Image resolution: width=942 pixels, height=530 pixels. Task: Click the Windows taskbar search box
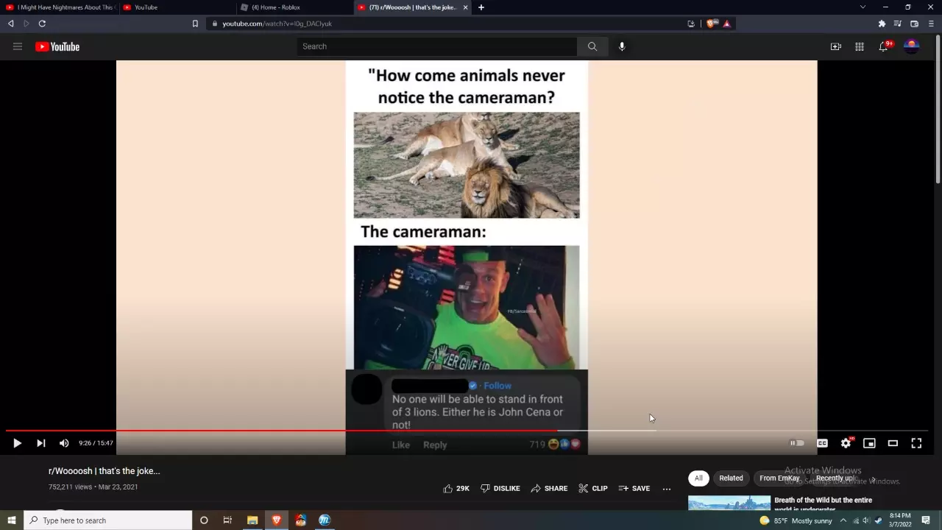click(x=108, y=520)
